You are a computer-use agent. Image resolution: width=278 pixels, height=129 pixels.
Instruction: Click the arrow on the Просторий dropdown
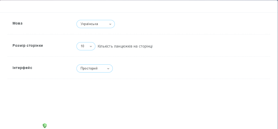[x=108, y=69]
